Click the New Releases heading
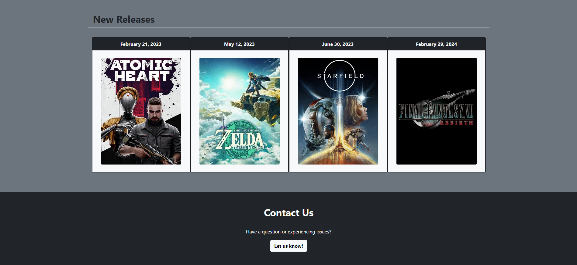This screenshot has width=577, height=265. pos(124,19)
